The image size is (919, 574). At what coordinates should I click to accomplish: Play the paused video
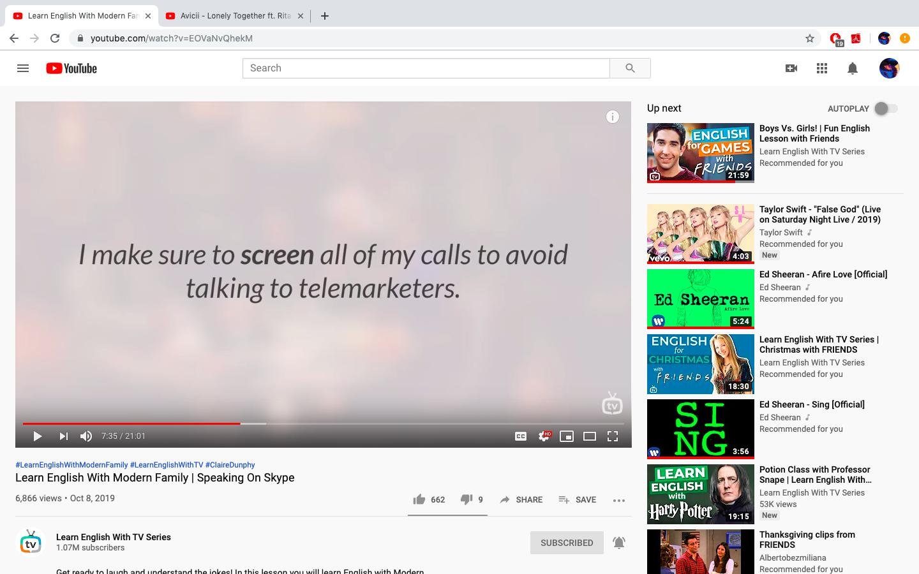point(37,436)
